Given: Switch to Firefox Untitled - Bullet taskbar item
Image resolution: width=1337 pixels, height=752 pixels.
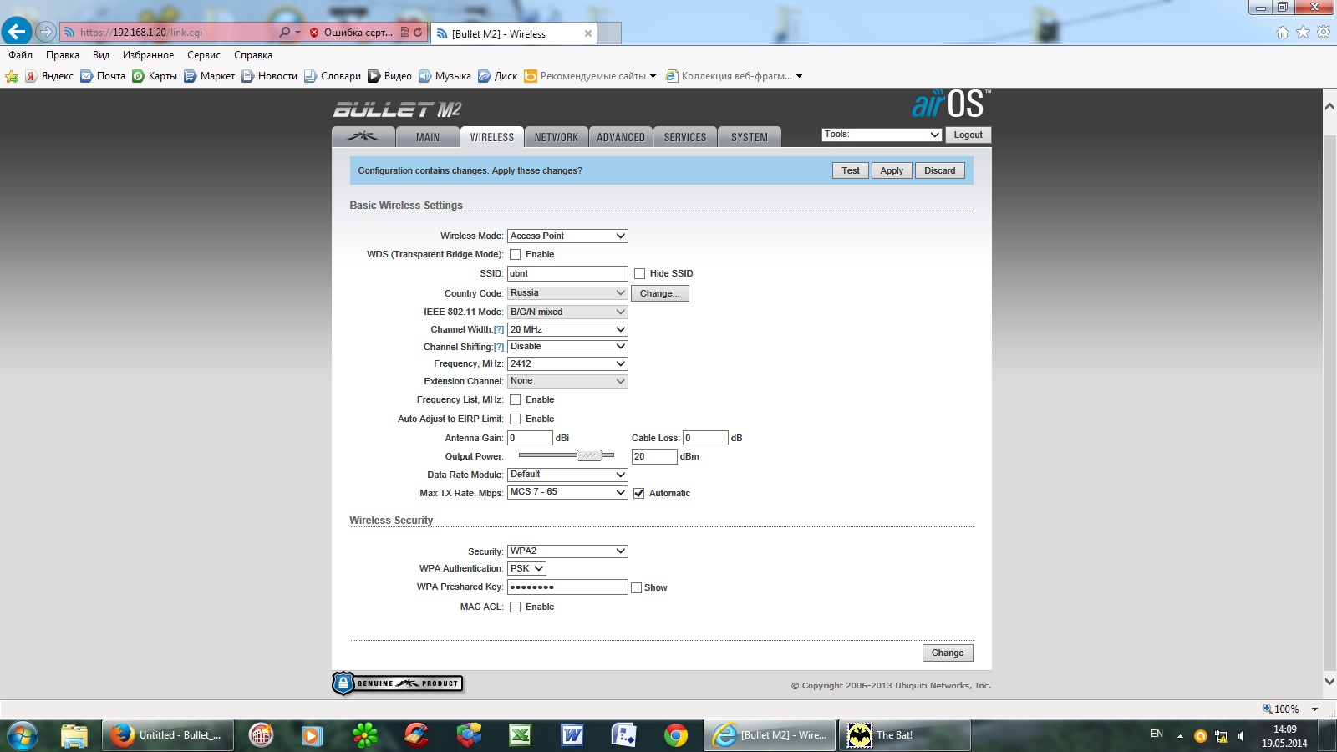Looking at the screenshot, I should tap(168, 735).
